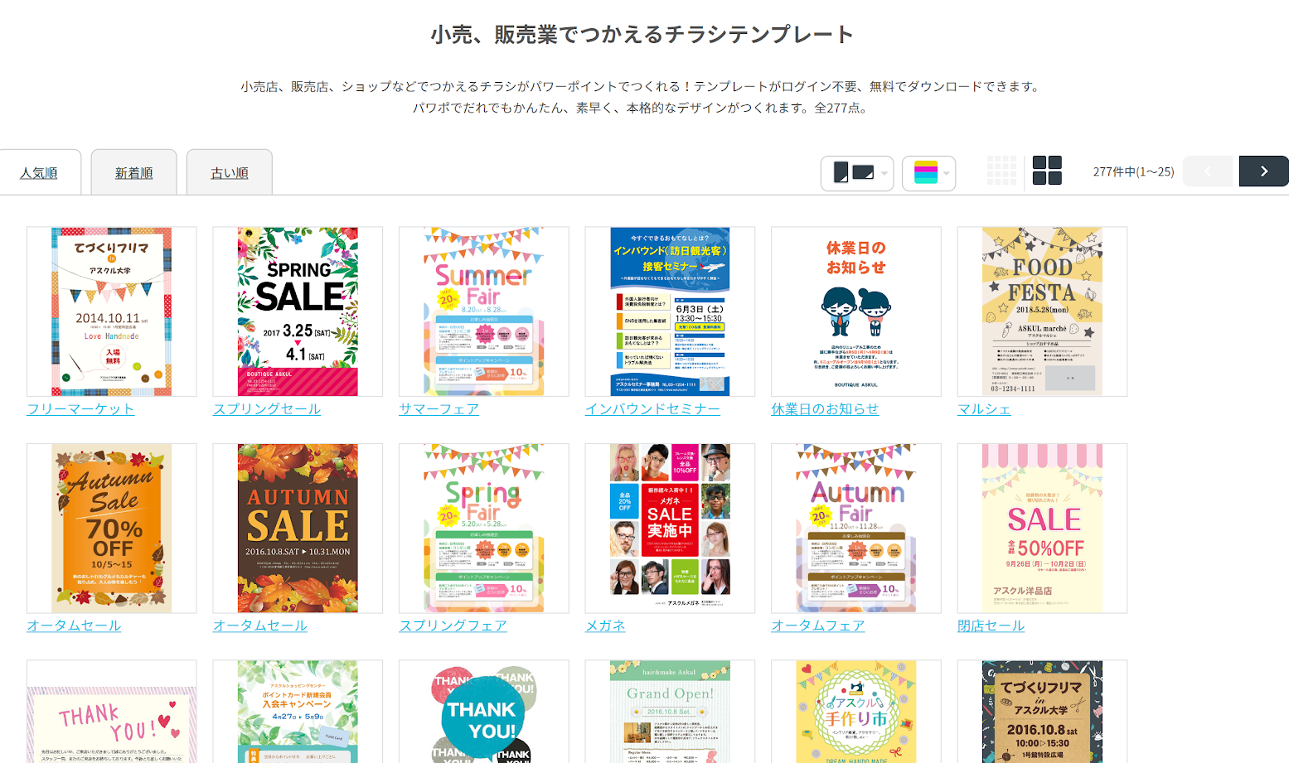Select the brown Autumn Sale thumbnail
Viewport: 1289px width, 763px height.
point(298,528)
